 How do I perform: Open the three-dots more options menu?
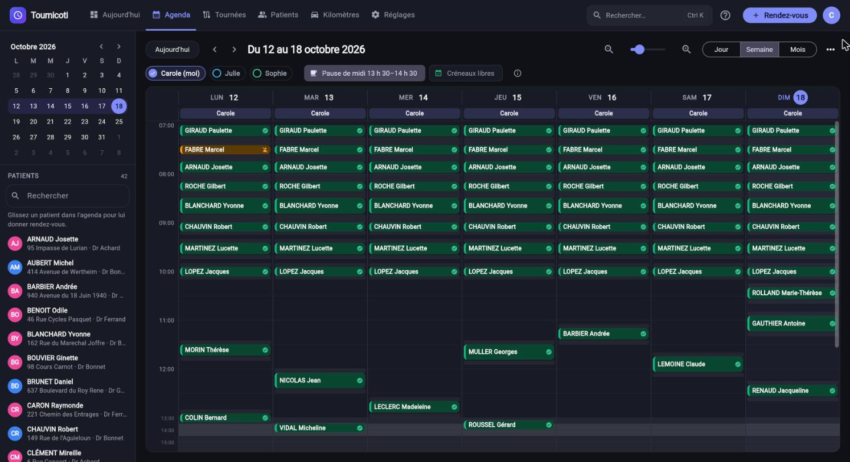[830, 49]
